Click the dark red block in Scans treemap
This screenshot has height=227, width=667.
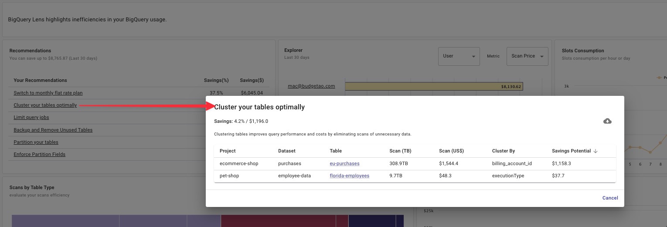[x=278, y=221]
